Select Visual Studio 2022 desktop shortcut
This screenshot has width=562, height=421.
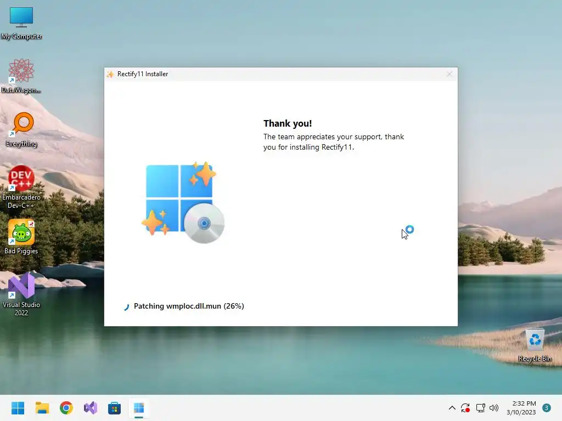click(21, 294)
